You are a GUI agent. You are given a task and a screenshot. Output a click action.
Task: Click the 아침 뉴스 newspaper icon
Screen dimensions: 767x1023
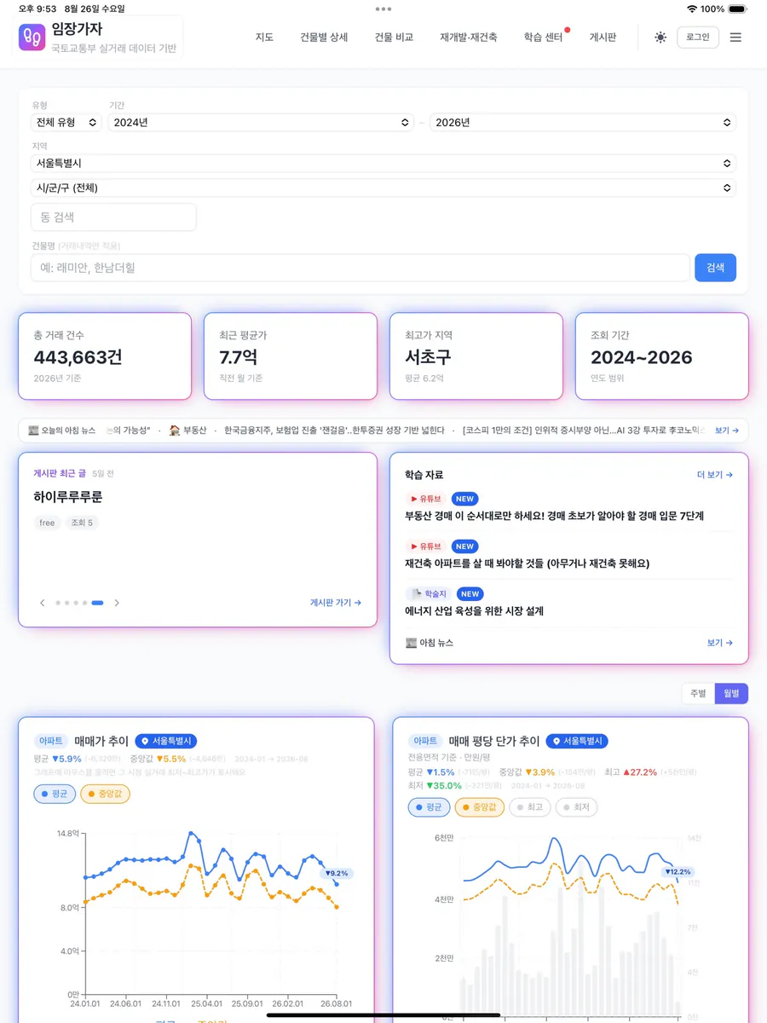coord(412,643)
